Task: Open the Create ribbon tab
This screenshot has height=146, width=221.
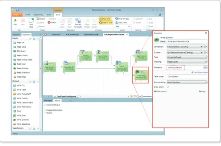Action: (x=27, y=15)
